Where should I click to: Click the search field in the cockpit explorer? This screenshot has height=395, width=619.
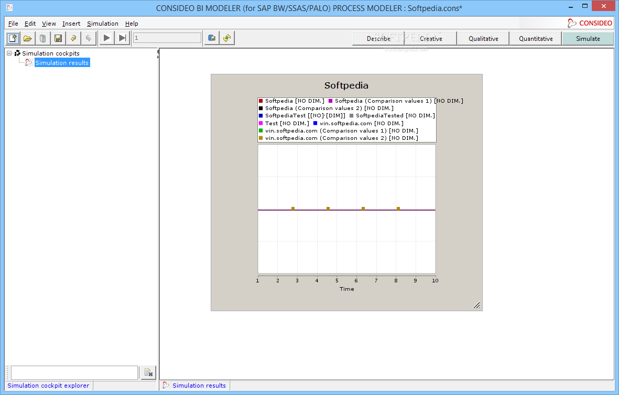click(74, 372)
